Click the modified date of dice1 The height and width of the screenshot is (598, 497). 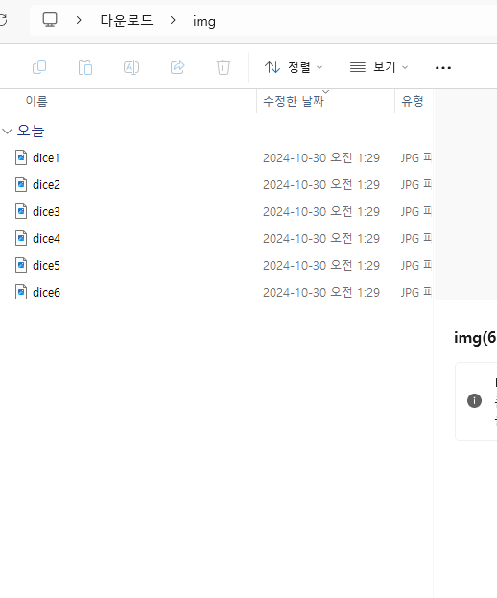point(321,157)
